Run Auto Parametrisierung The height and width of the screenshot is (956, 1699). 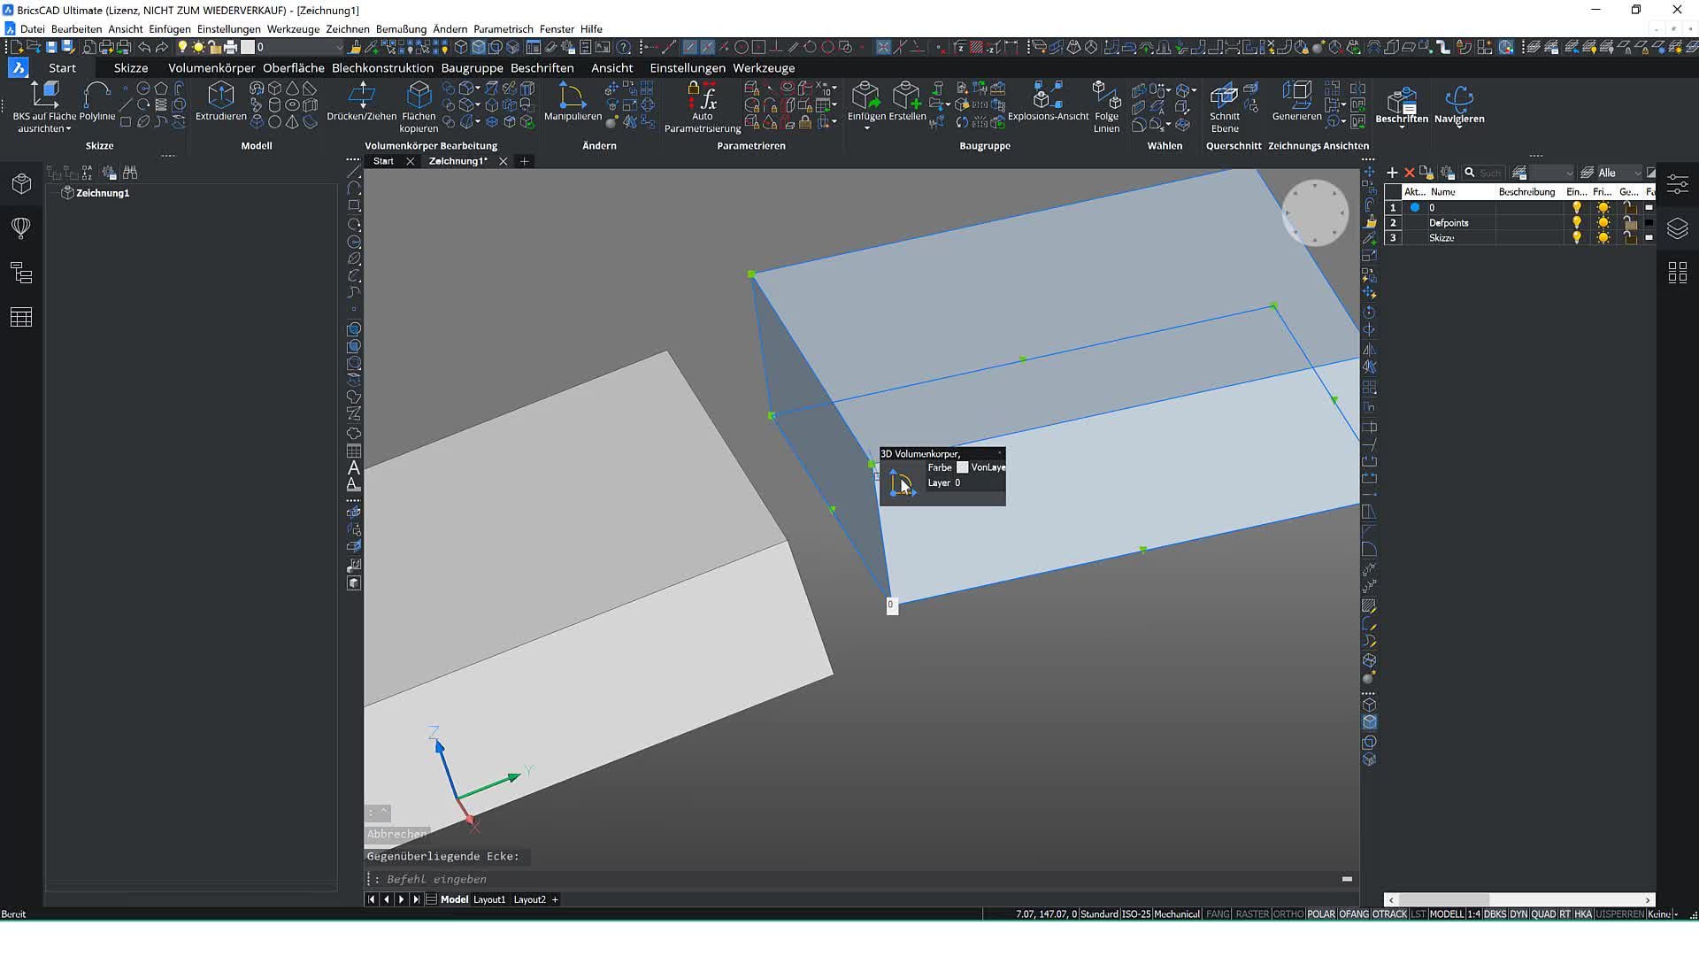pyautogui.click(x=703, y=106)
